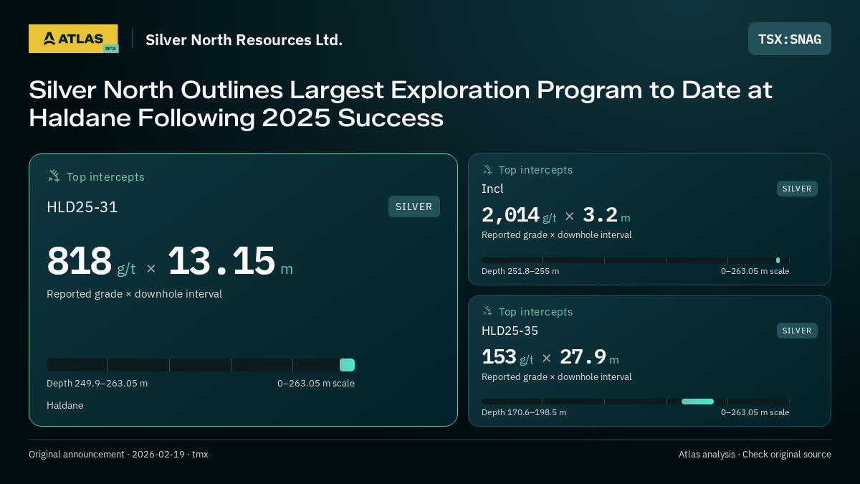This screenshot has height=484, width=860.
Task: Click the SILVER tag on HLD25-31 card
Action: (x=414, y=207)
